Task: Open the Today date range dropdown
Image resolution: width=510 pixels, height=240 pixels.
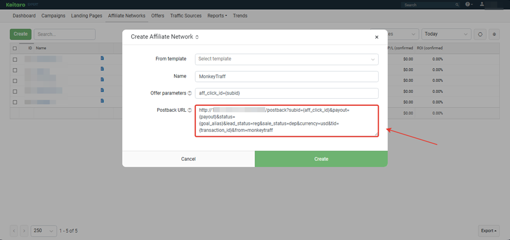Action: point(446,34)
